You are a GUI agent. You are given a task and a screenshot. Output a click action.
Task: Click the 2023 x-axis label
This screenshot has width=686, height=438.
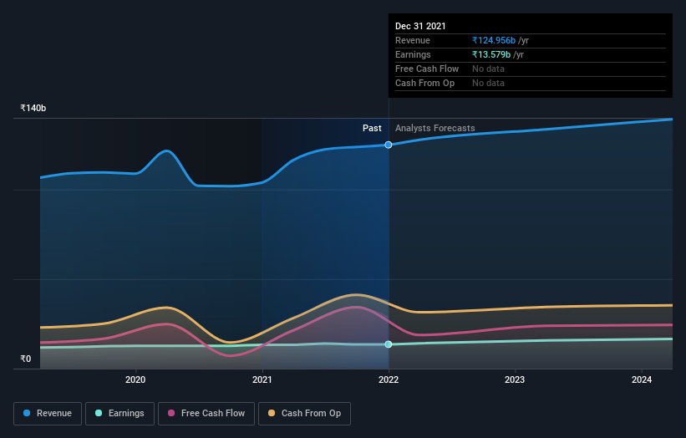click(515, 379)
